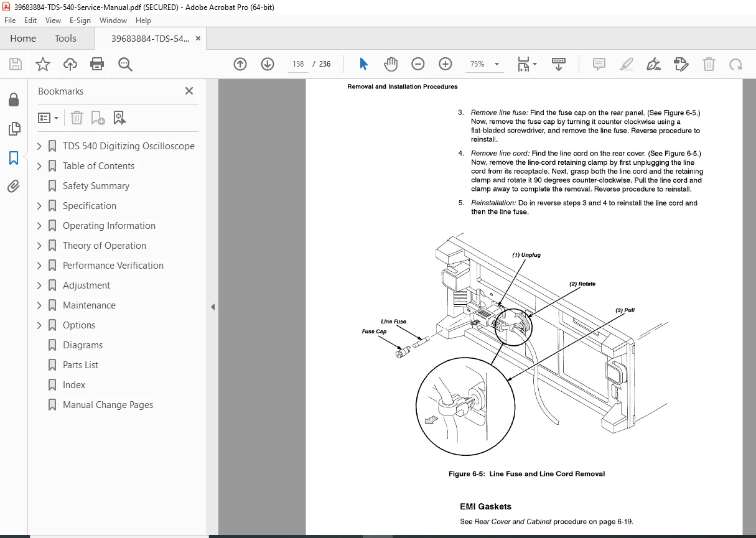Image resolution: width=756 pixels, height=538 pixels.
Task: Expand the Operating Information bookmark
Action: point(39,226)
